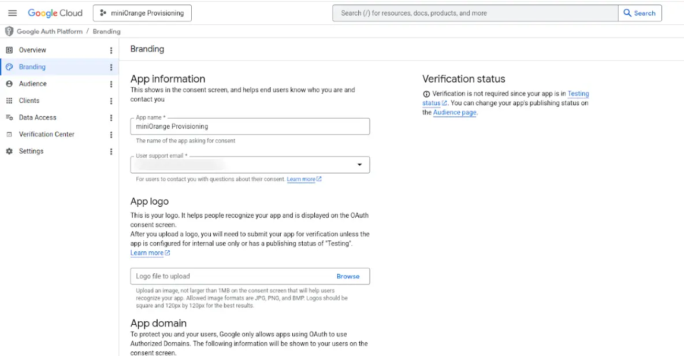Click 'The name of the app asking for consent'
The height and width of the screenshot is (356, 684).
pos(185,141)
